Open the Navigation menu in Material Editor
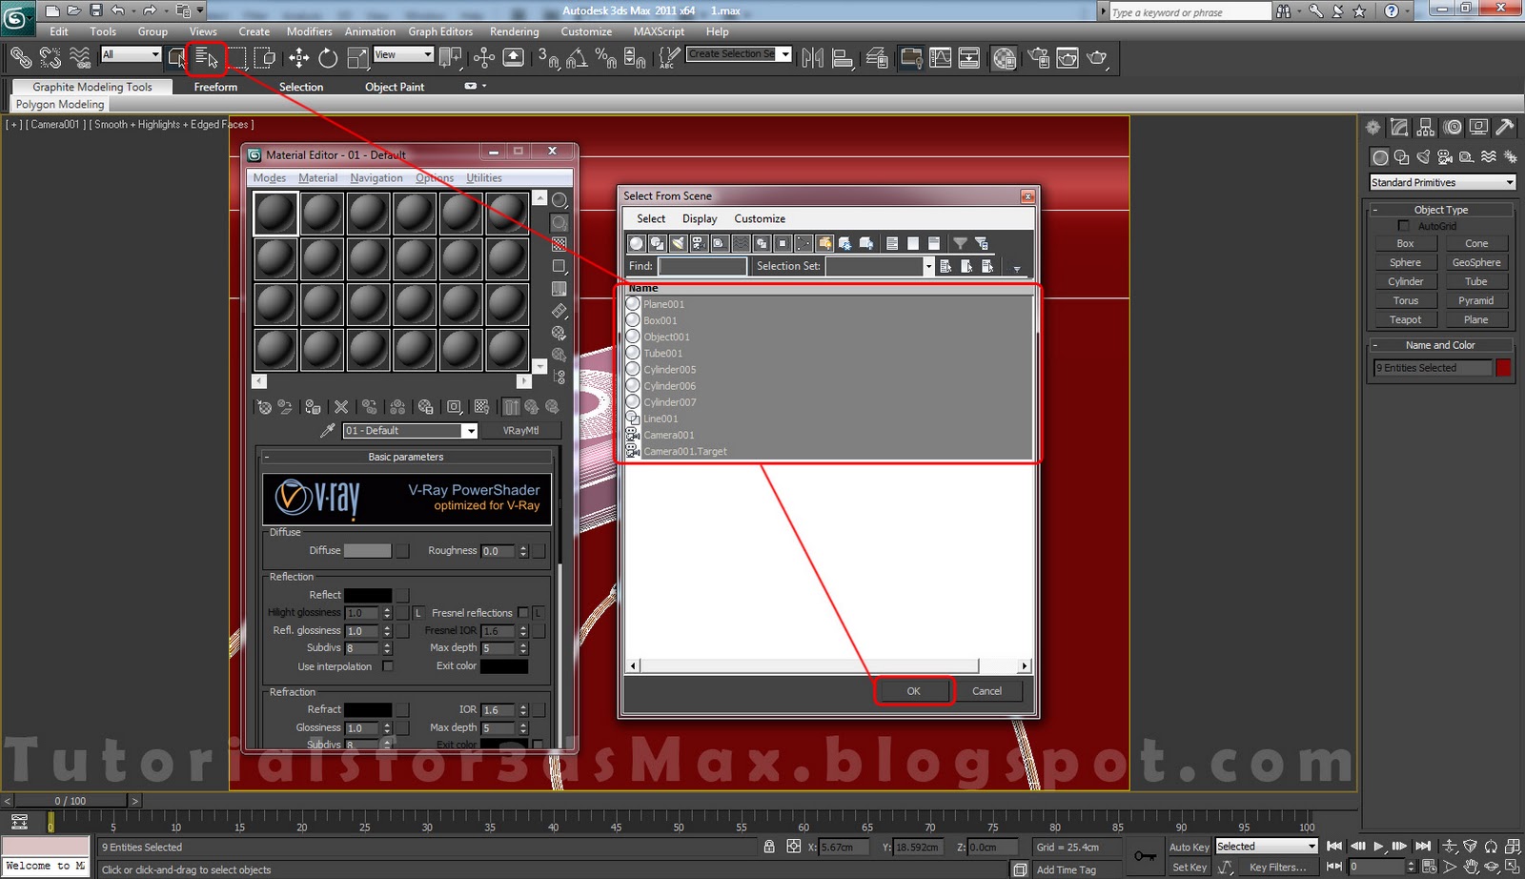 (x=376, y=178)
